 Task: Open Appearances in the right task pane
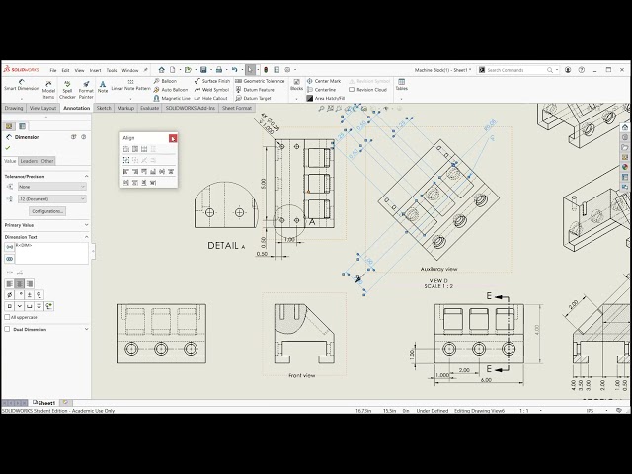[625, 167]
